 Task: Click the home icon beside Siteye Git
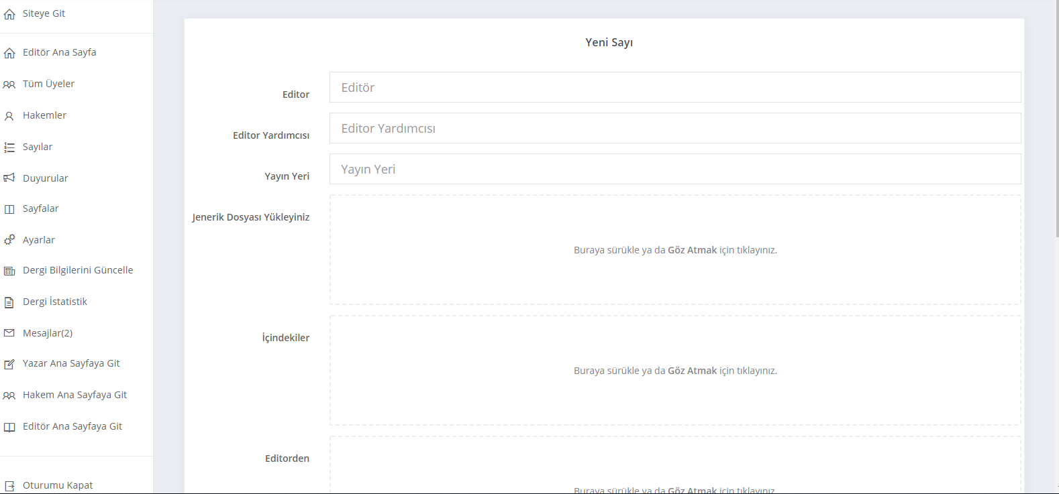pos(9,14)
